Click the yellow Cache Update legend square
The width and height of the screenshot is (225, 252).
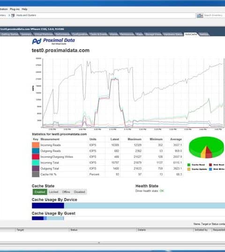(189, 169)
